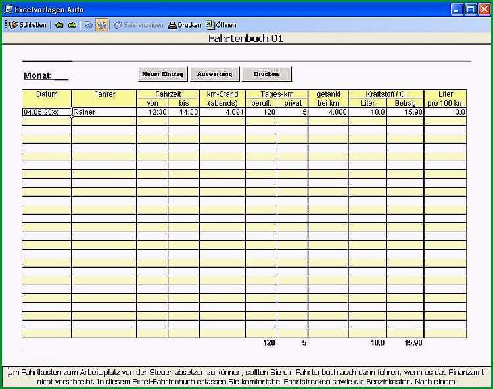This screenshot has width=493, height=389.
Task: Click total sum 10,0 below table
Action: click(377, 343)
